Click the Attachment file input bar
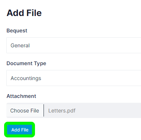Image resolution: width=141 pixels, height=140 pixels. pyautogui.click(x=74, y=111)
